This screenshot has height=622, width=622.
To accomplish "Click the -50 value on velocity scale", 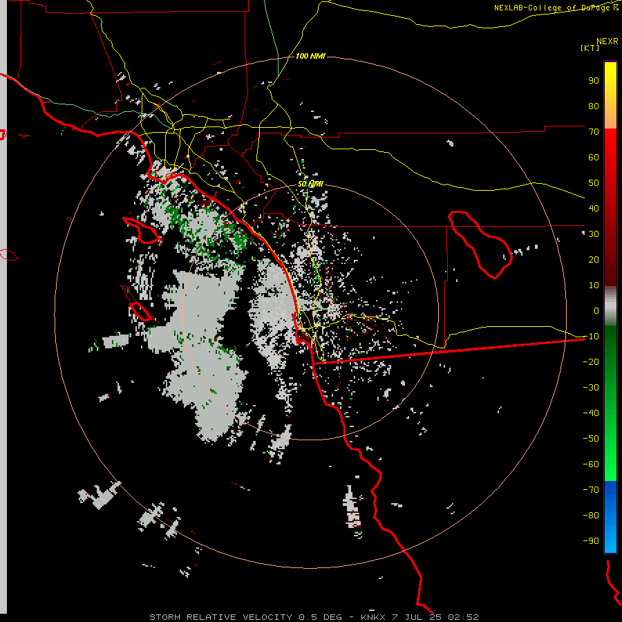I will pyautogui.click(x=591, y=439).
